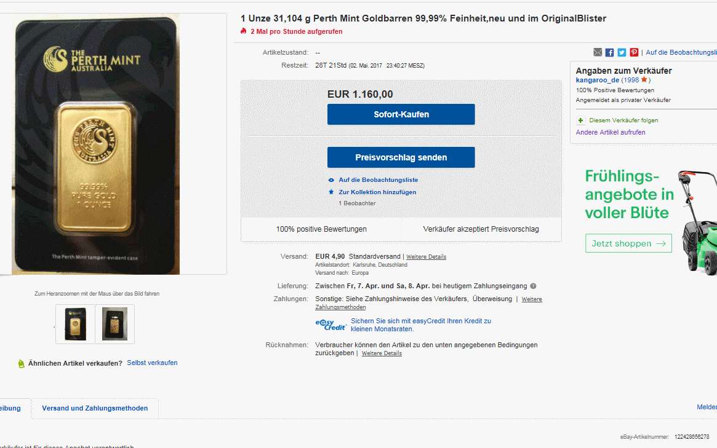This screenshot has width=717, height=448.
Task: Click Jetzt shoppen ad button
Action: click(628, 243)
